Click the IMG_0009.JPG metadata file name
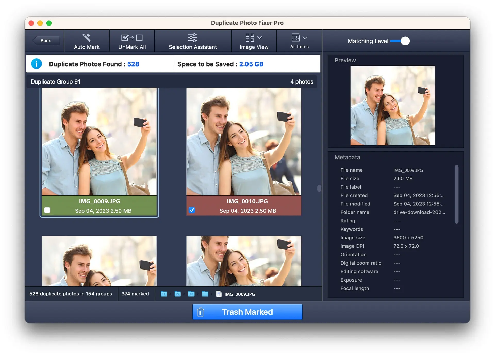 (408, 170)
